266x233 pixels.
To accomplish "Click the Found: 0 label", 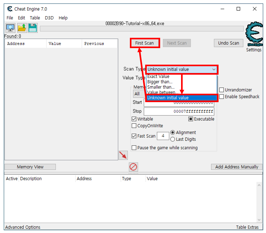I will [12, 36].
